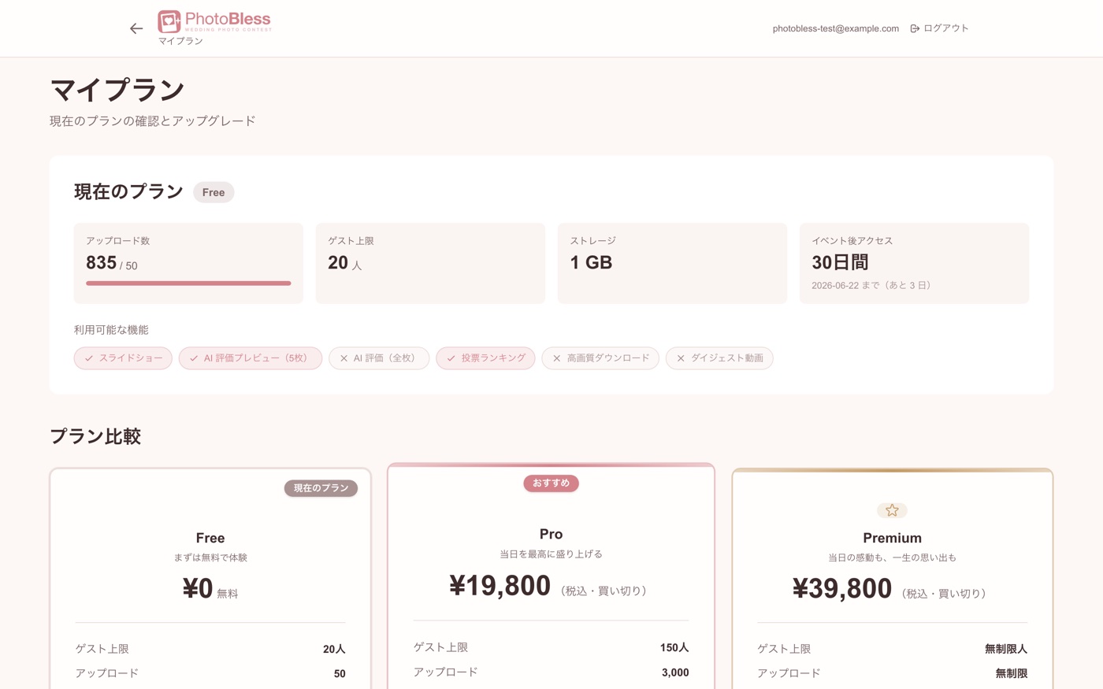This screenshot has height=689, width=1103.
Task: Click the Pro plan 150人 guest limit
Action: 674,647
